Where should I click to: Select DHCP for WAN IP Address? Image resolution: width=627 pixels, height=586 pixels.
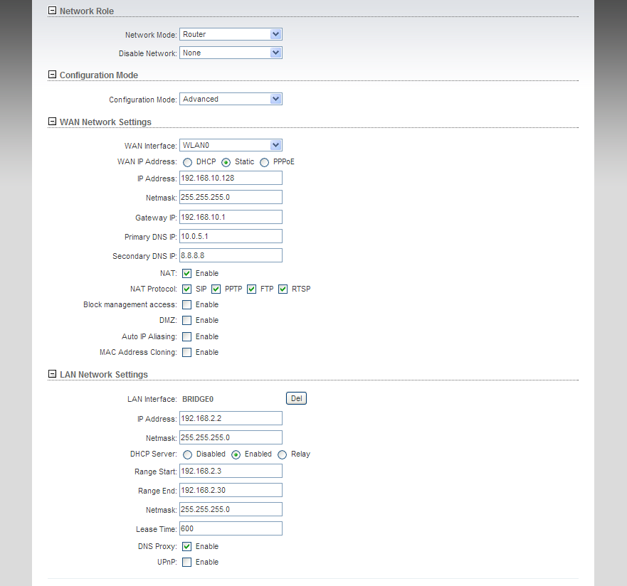187,163
